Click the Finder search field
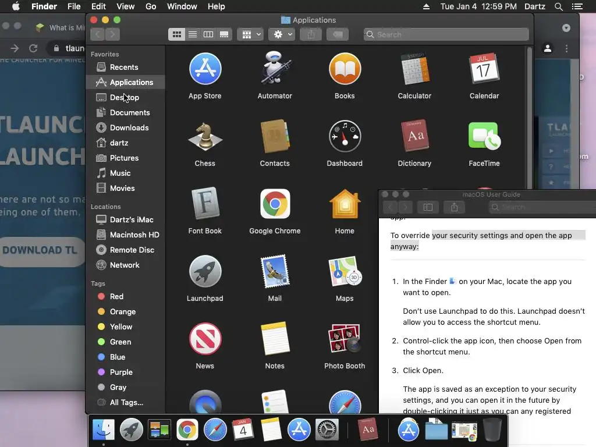This screenshot has height=447, width=596. click(446, 34)
